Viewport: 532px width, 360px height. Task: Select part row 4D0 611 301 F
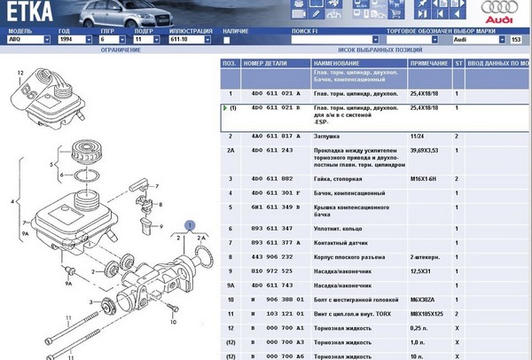(375, 193)
